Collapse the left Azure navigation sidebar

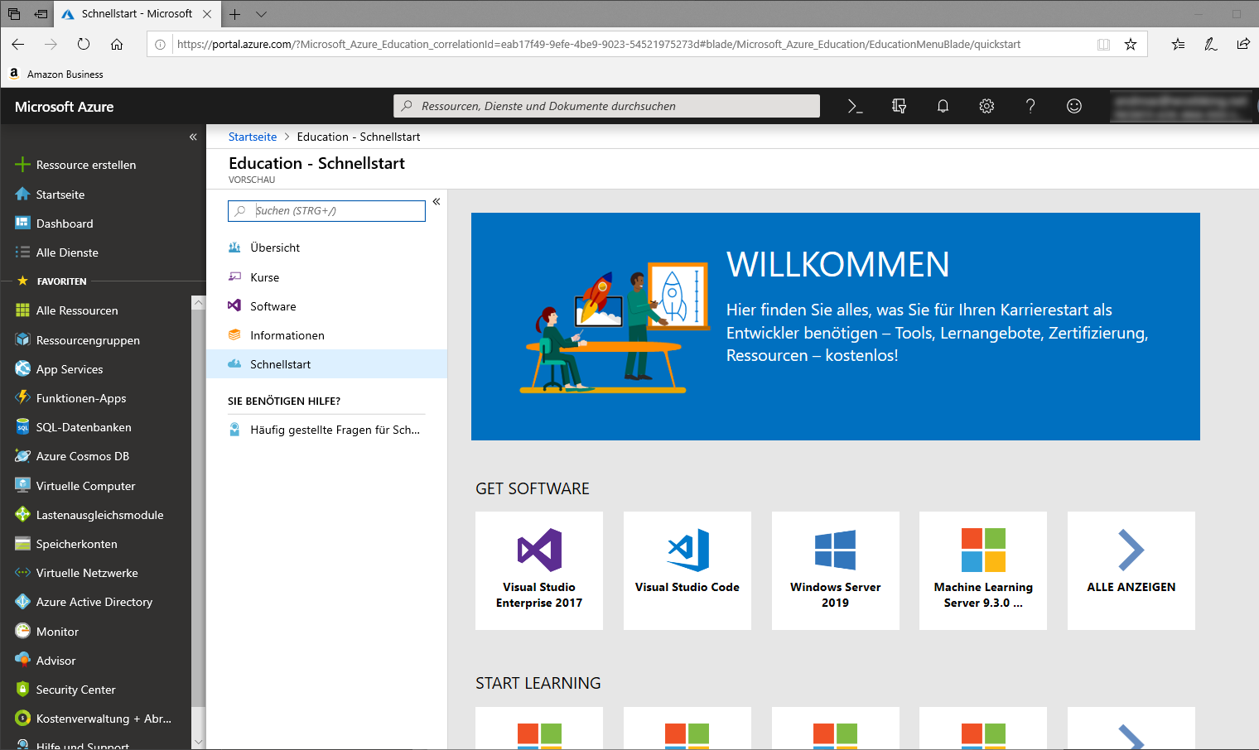coord(193,137)
